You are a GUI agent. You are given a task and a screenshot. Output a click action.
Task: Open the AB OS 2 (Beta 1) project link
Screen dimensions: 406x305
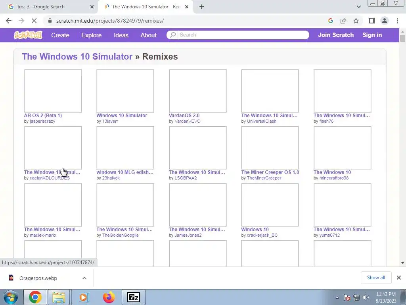(43, 116)
